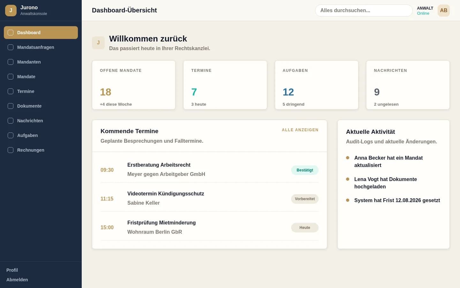Select the Sabine Keller client name
Viewport: 460px width, 288px height.
tap(143, 203)
